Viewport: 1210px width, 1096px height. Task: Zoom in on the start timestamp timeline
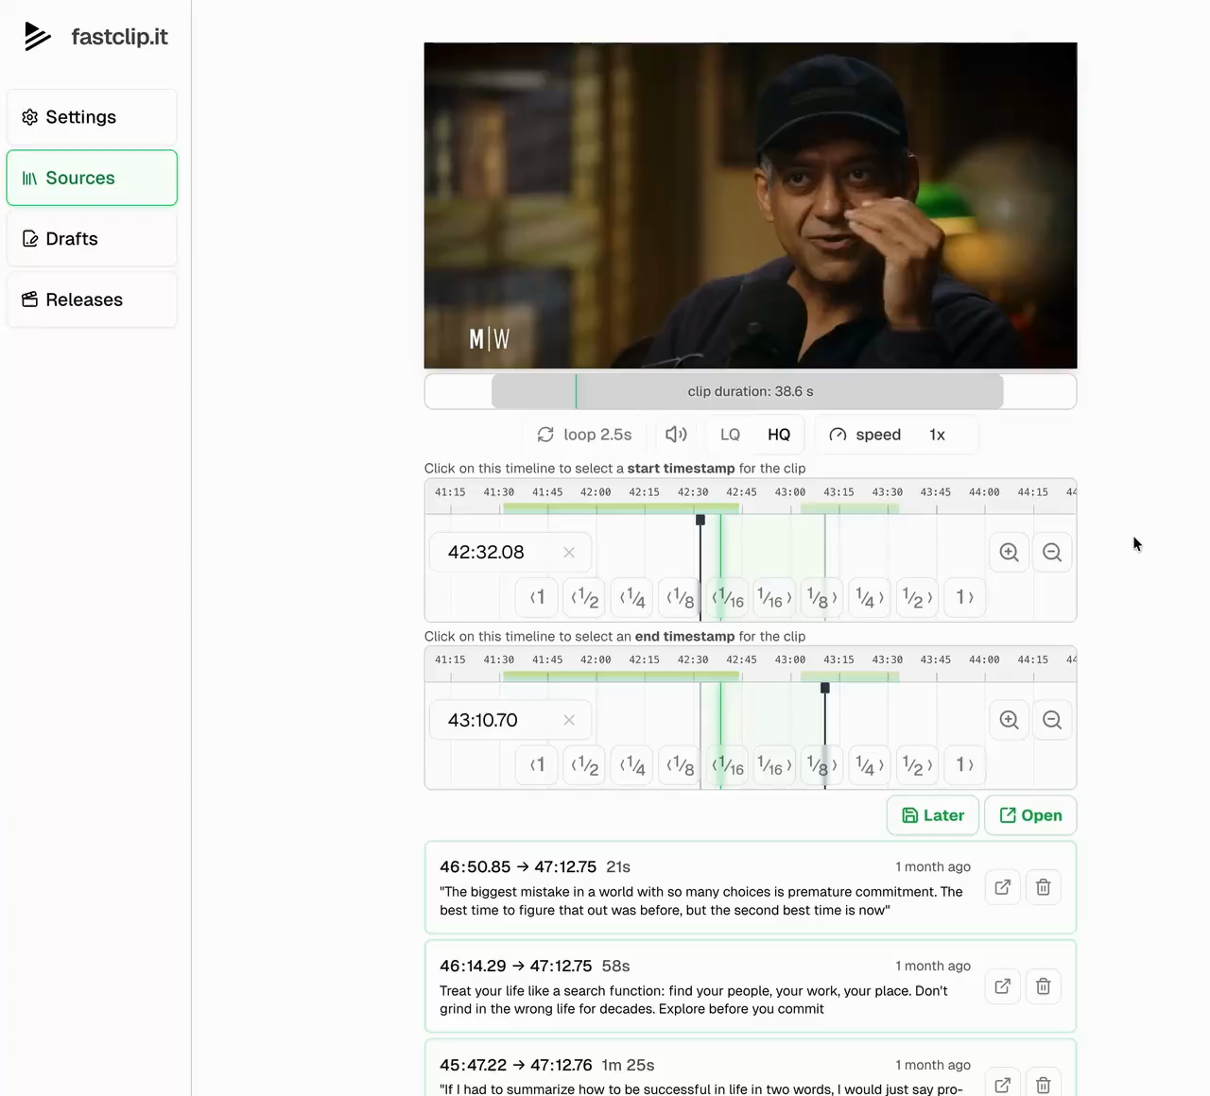point(1009,553)
